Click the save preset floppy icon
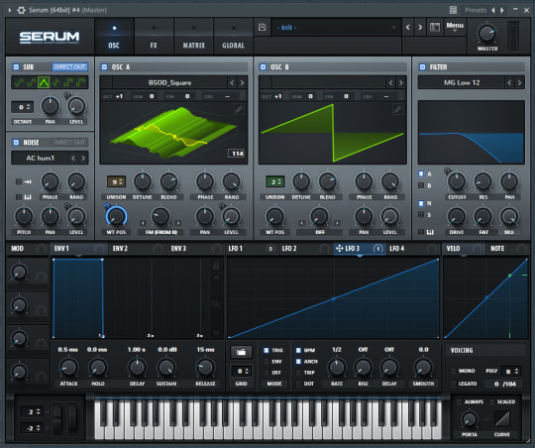 click(262, 27)
